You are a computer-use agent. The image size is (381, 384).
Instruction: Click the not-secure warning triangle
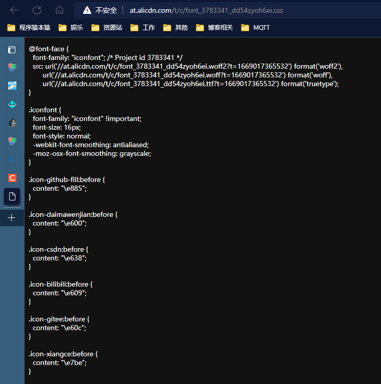[x=87, y=10]
